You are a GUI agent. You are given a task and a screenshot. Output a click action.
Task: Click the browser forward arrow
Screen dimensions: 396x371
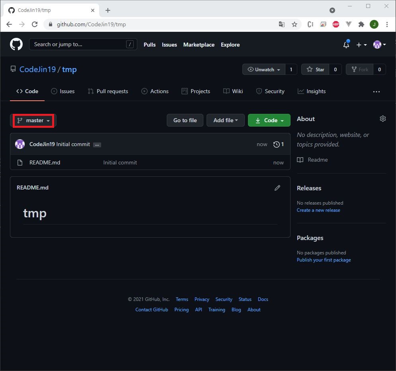pyautogui.click(x=22, y=24)
